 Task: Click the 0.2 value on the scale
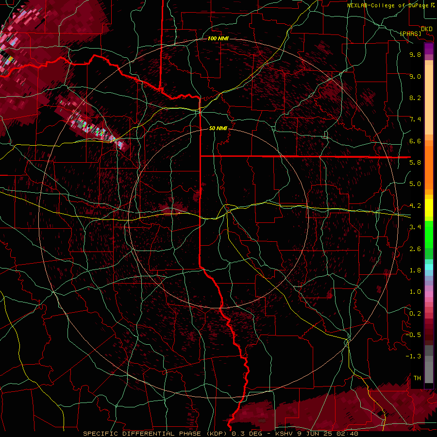[x=415, y=314]
